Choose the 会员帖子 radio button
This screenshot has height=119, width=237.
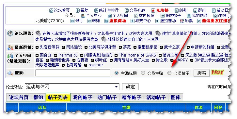click(x=169, y=73)
